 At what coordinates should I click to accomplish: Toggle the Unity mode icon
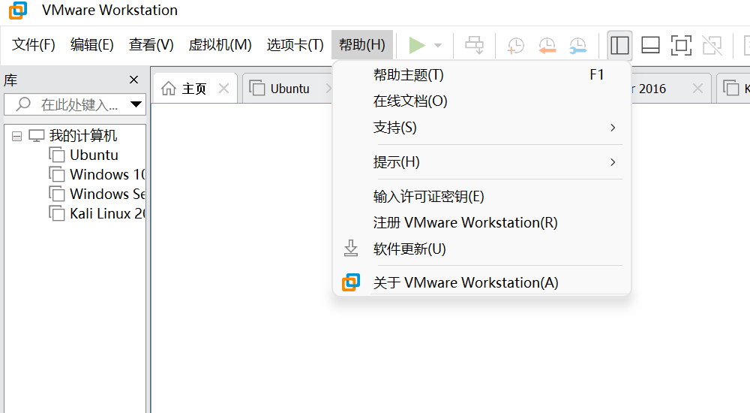[x=712, y=46]
